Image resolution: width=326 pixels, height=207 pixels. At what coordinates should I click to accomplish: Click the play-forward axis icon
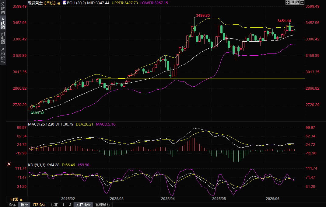pyautogui.click(x=297, y=2)
